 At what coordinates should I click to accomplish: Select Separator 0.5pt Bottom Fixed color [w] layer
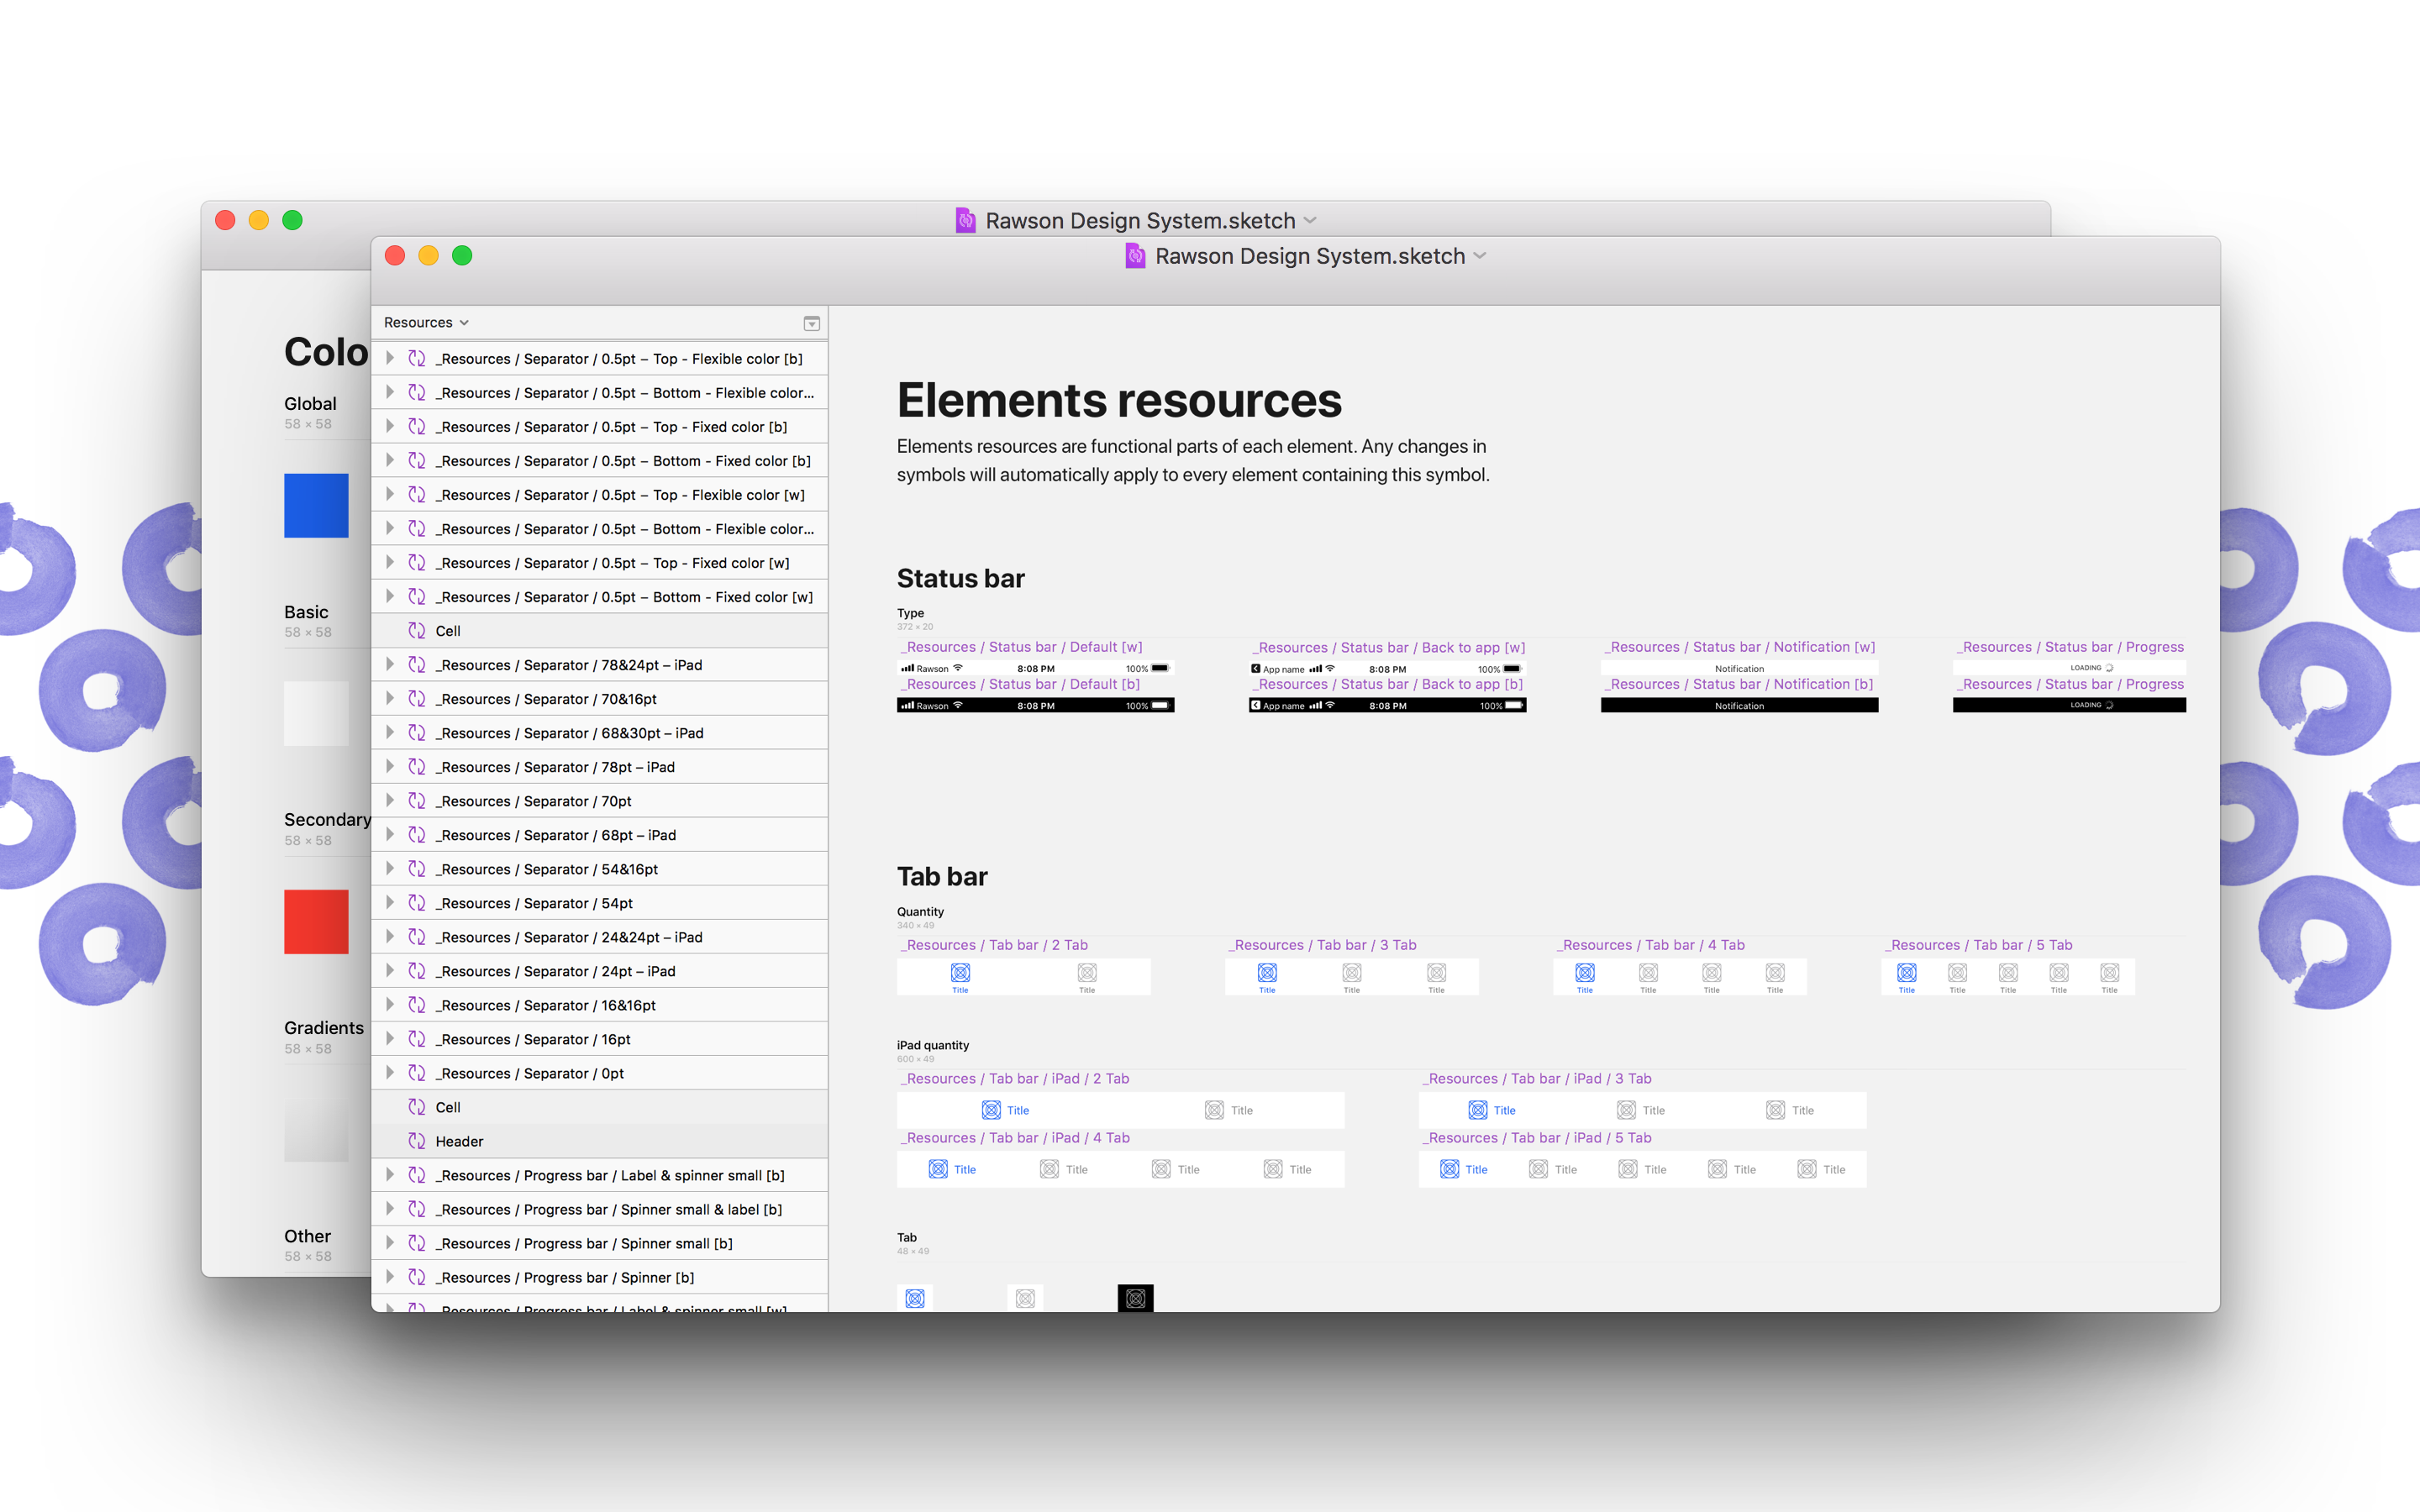coord(600,597)
